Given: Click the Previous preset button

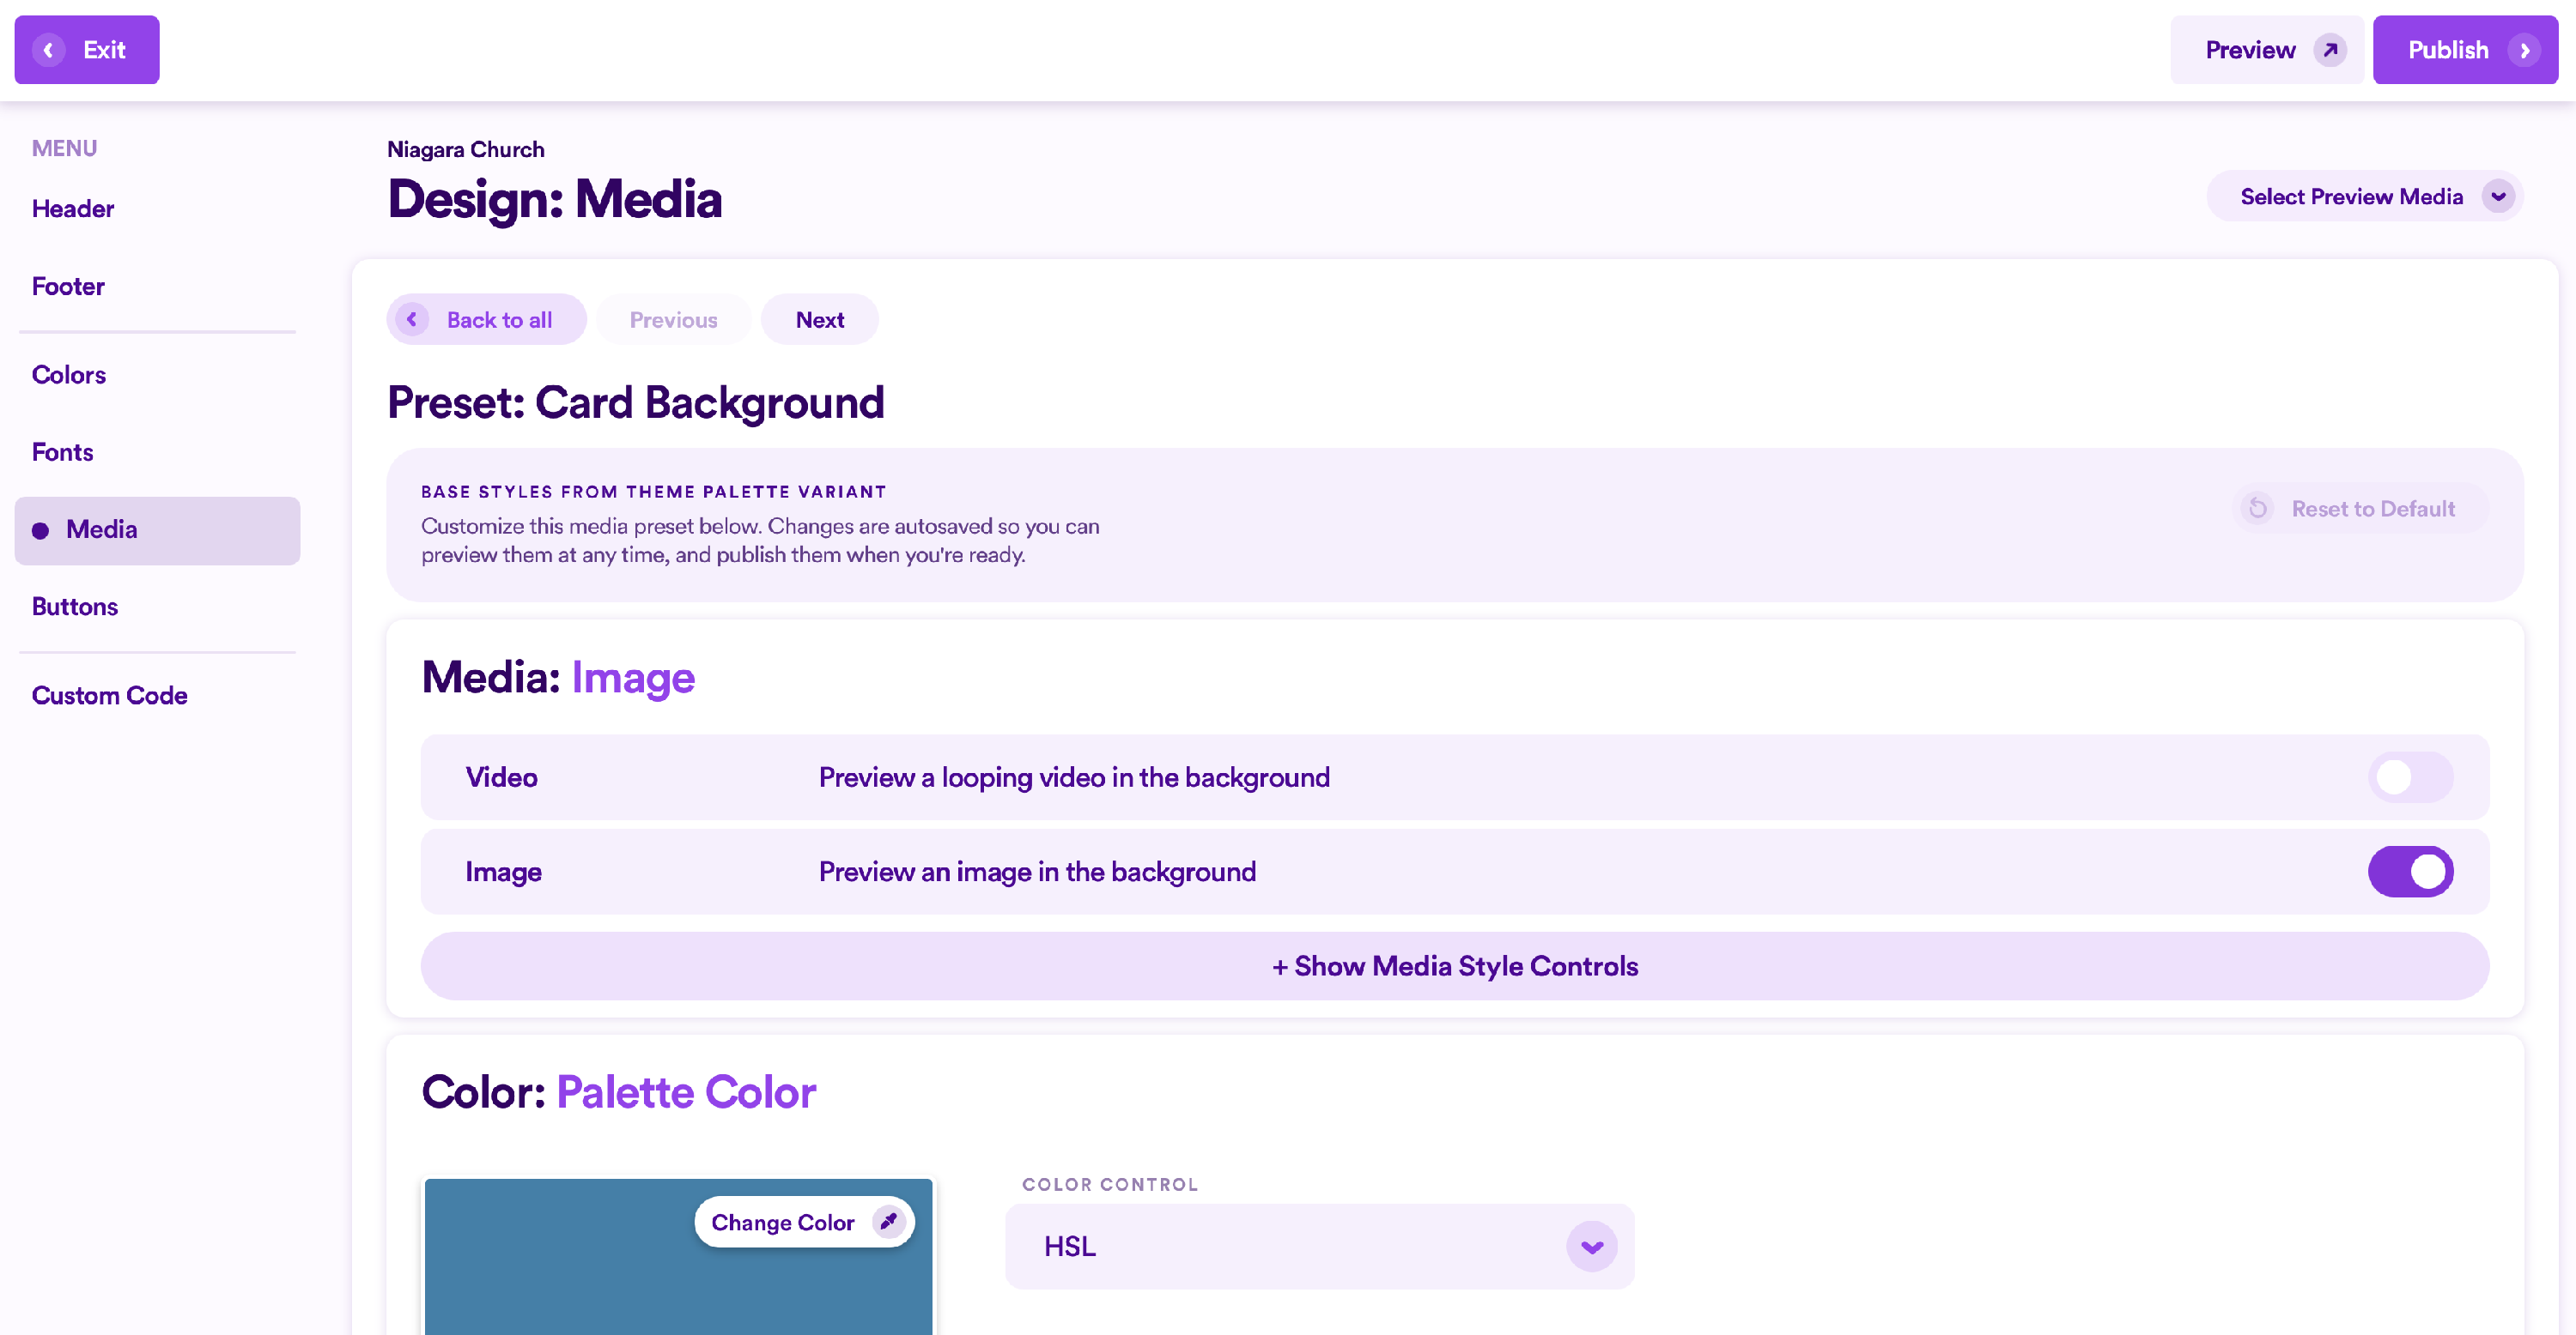Looking at the screenshot, I should (673, 320).
